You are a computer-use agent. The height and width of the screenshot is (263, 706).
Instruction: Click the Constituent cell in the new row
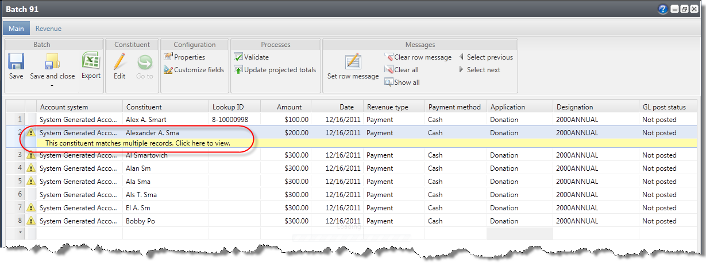[x=165, y=233]
